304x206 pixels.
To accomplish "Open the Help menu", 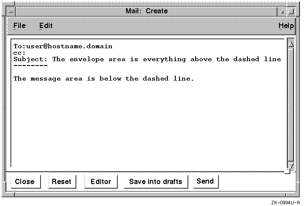I will (x=286, y=25).
